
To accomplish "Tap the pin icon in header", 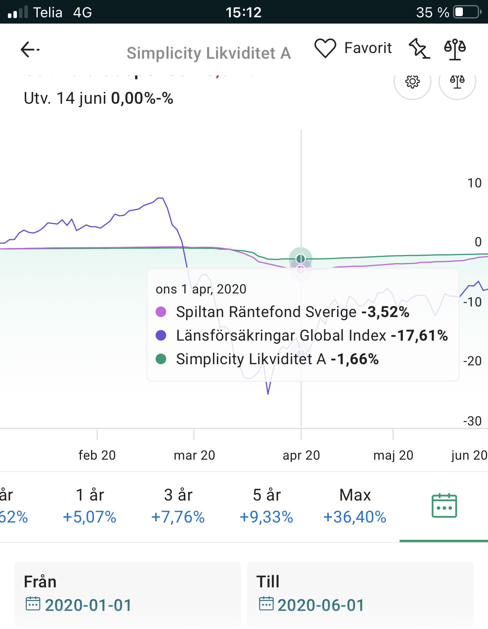I will 419,49.
